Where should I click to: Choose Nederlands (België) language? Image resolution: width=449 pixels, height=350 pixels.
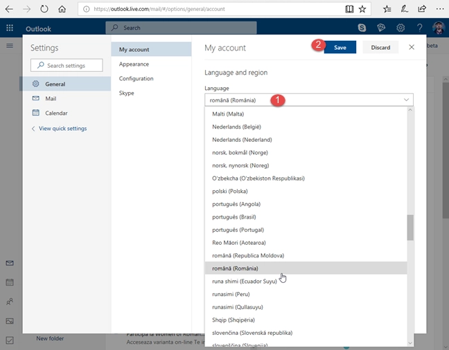[306, 127]
